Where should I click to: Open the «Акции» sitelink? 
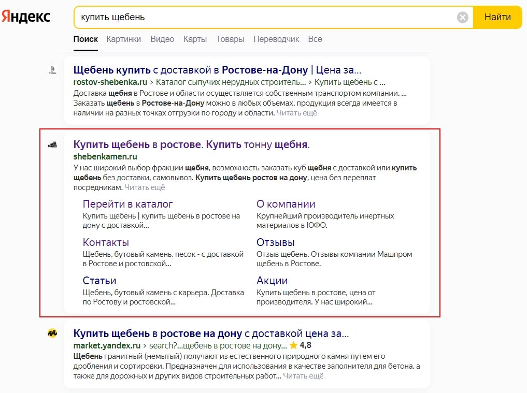pos(272,281)
